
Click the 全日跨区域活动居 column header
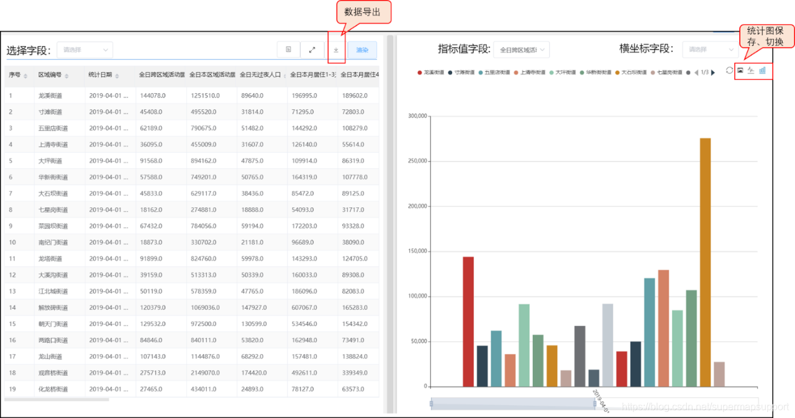click(x=161, y=75)
